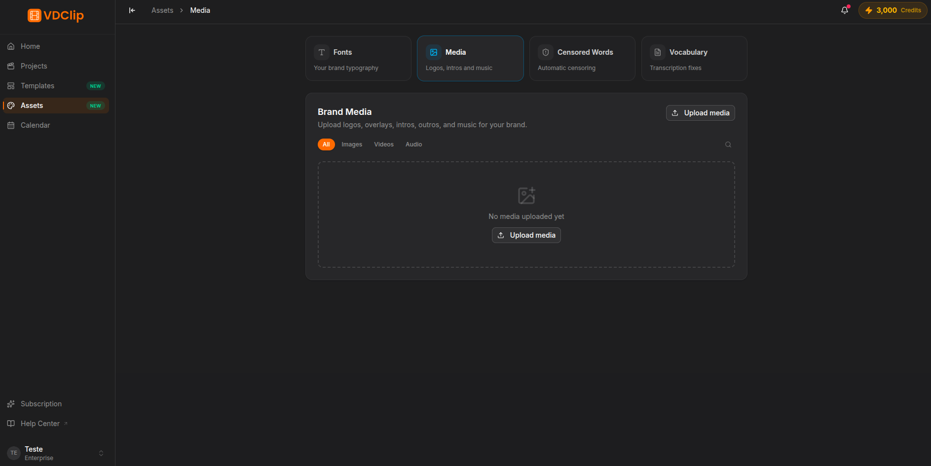The image size is (931, 466).
Task: Click the image placeholder icon in empty area
Action: pyautogui.click(x=526, y=196)
